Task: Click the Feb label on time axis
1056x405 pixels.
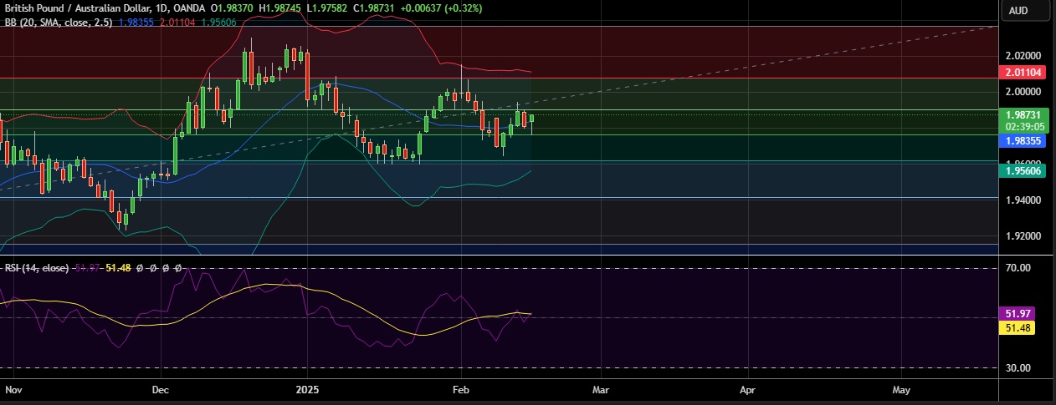Action: point(460,390)
